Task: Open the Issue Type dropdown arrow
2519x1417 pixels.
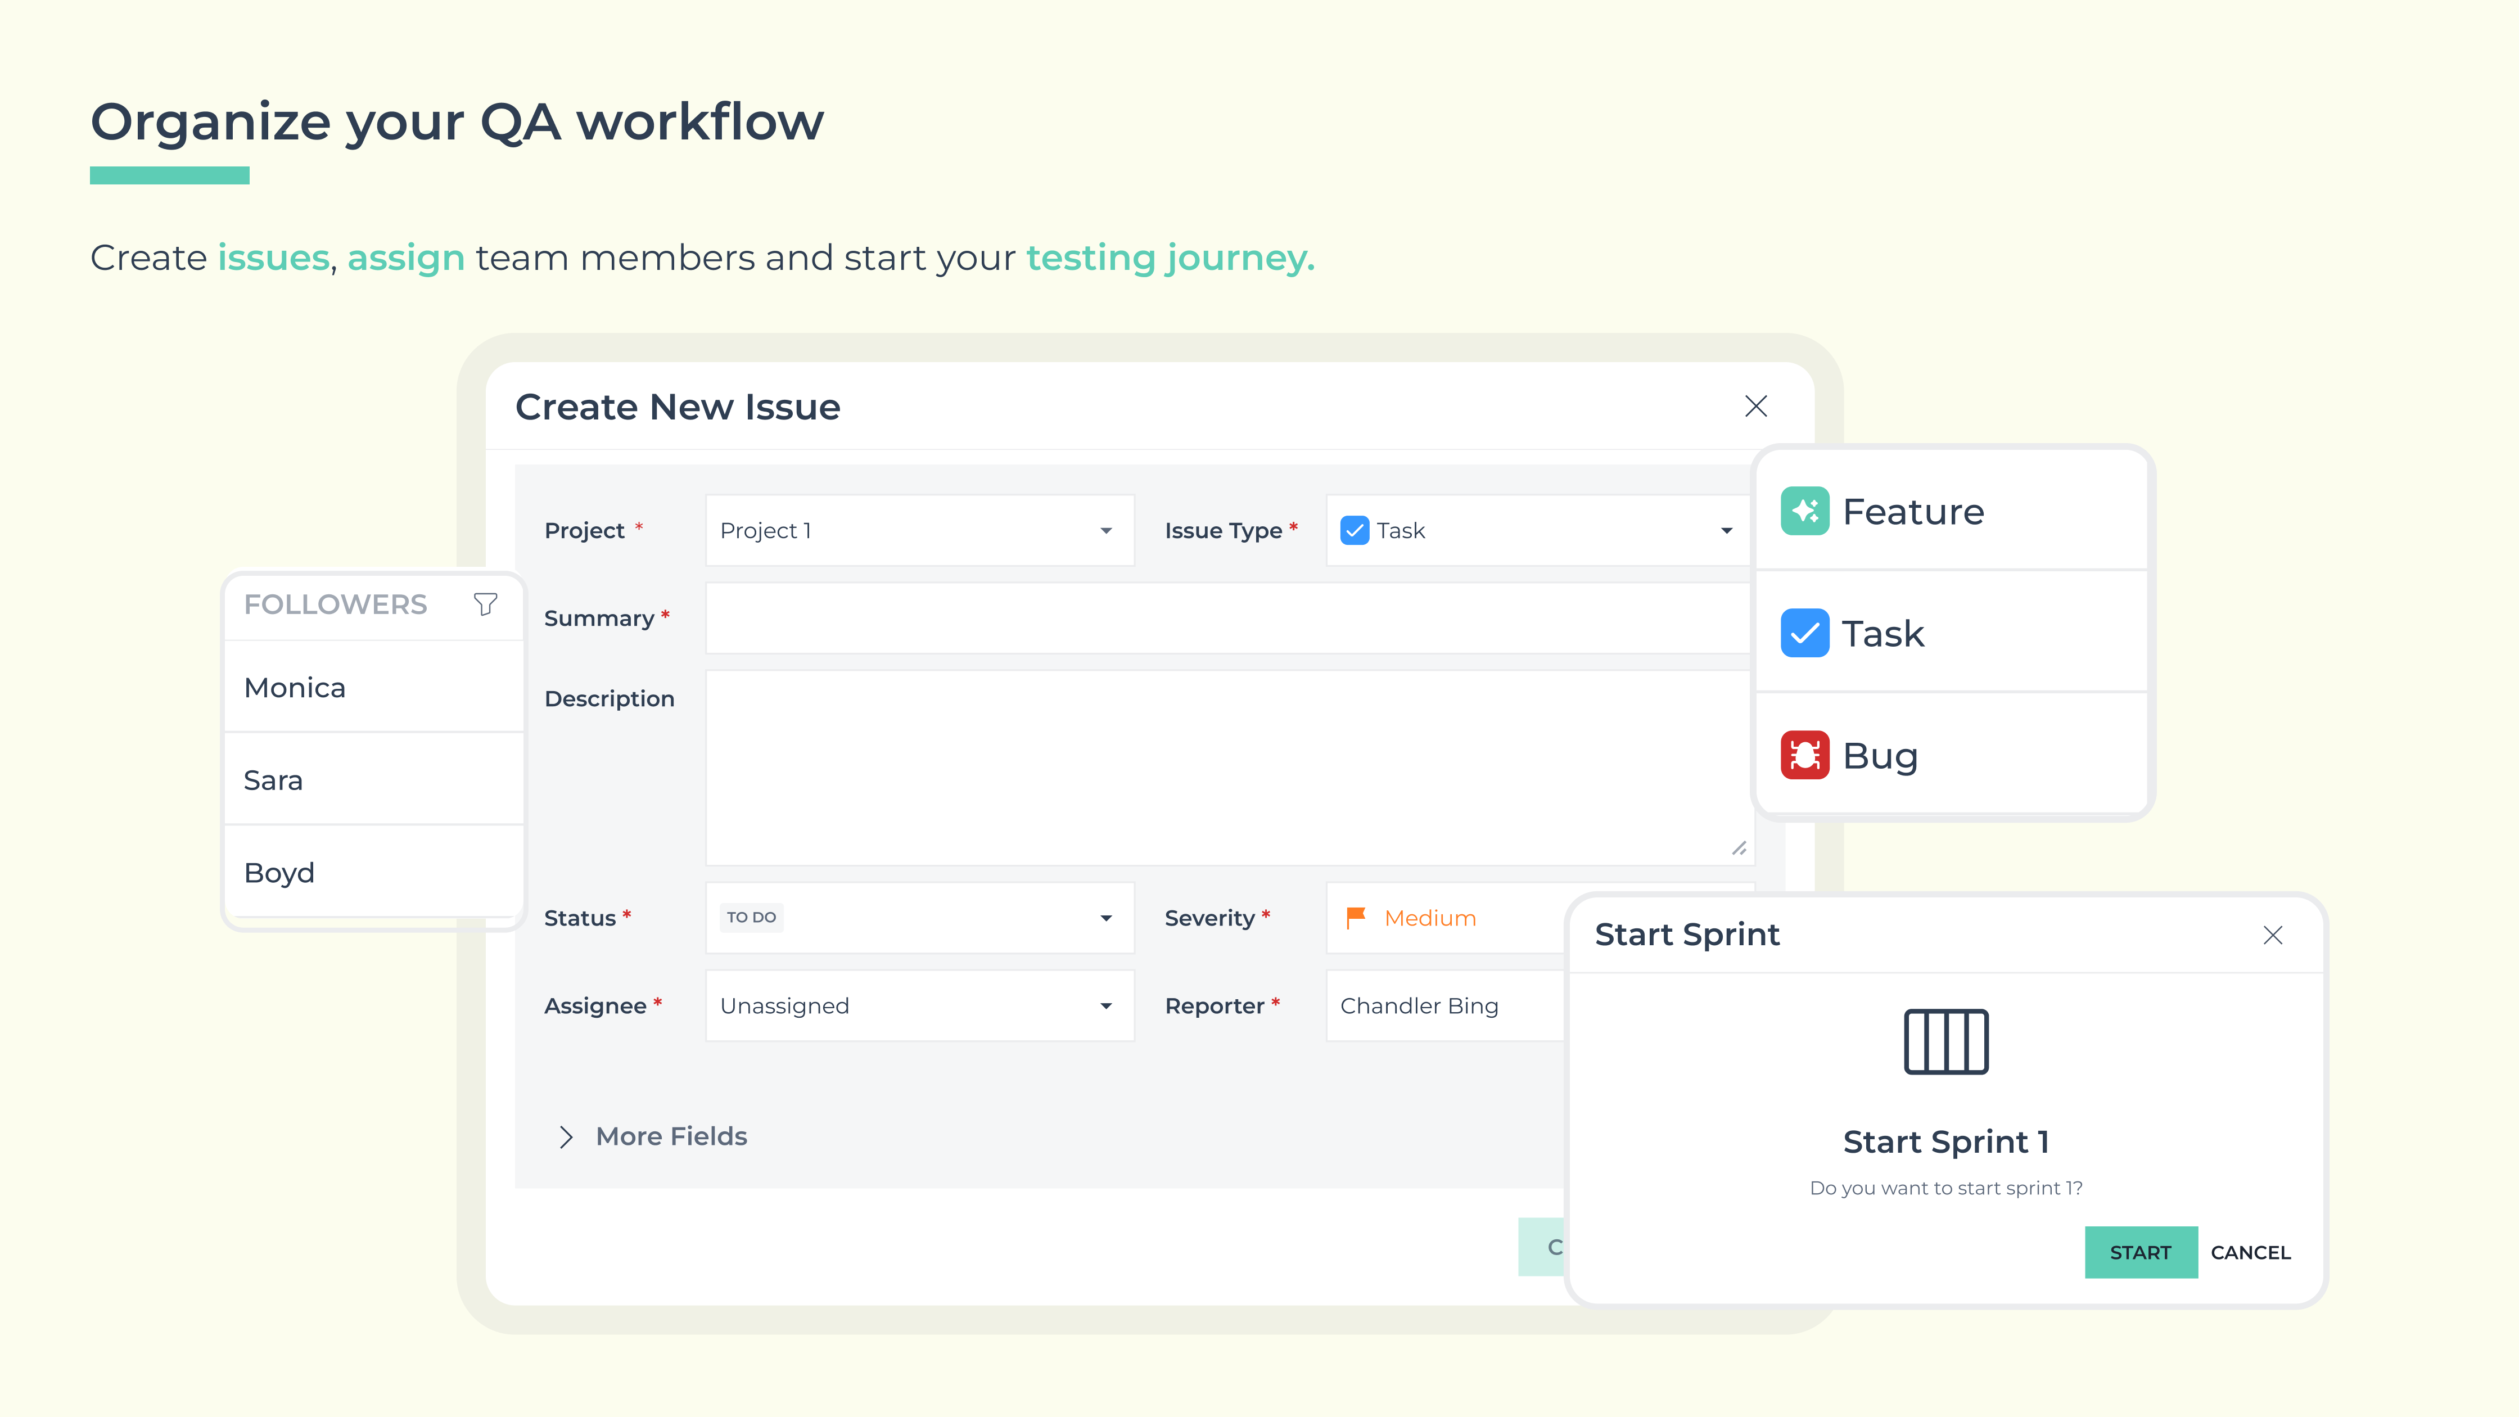Action: click(x=1726, y=531)
